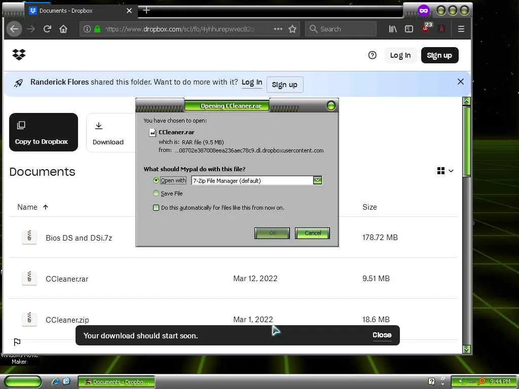The width and height of the screenshot is (519, 389).
Task: Open the browser home page icon
Action: (x=63, y=29)
